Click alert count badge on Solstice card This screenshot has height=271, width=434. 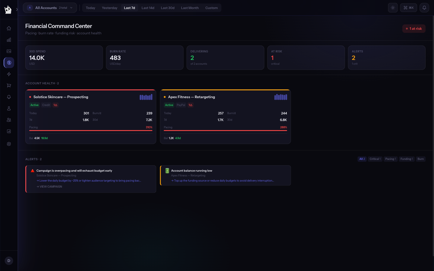pyautogui.click(x=55, y=105)
